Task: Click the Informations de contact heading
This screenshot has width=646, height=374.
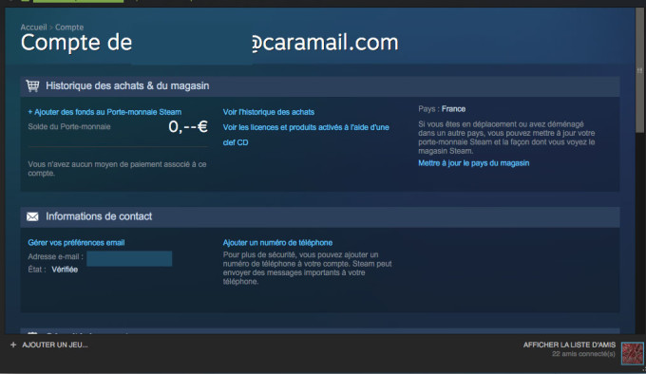Action: [x=99, y=216]
